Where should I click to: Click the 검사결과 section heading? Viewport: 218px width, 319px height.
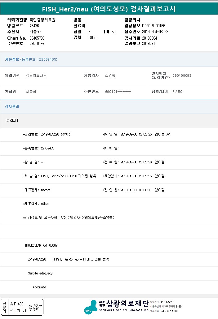pos(12,106)
